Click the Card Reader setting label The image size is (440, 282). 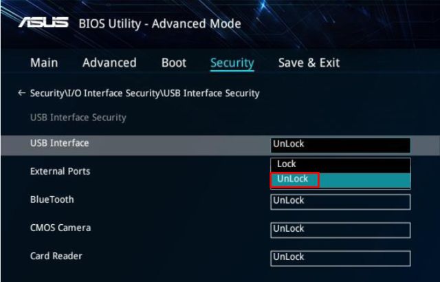coord(56,256)
